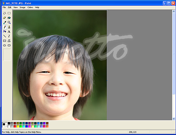Pick the Fill With Color bucket

pos(9,18)
